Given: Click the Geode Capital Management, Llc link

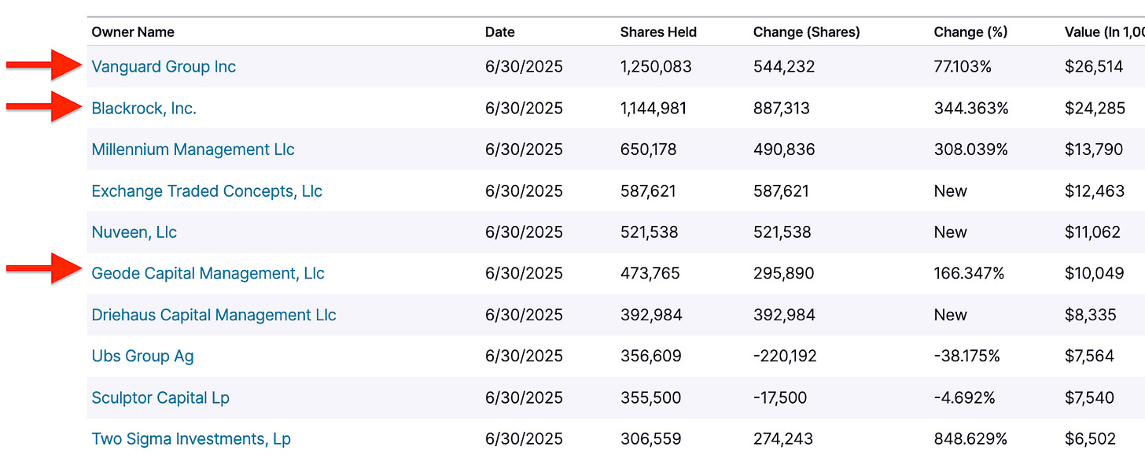Looking at the screenshot, I should point(208,274).
